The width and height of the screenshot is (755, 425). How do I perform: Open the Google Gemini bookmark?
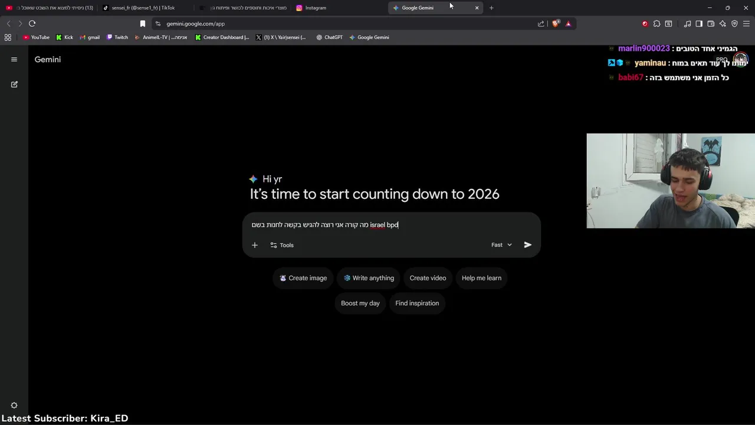(369, 37)
